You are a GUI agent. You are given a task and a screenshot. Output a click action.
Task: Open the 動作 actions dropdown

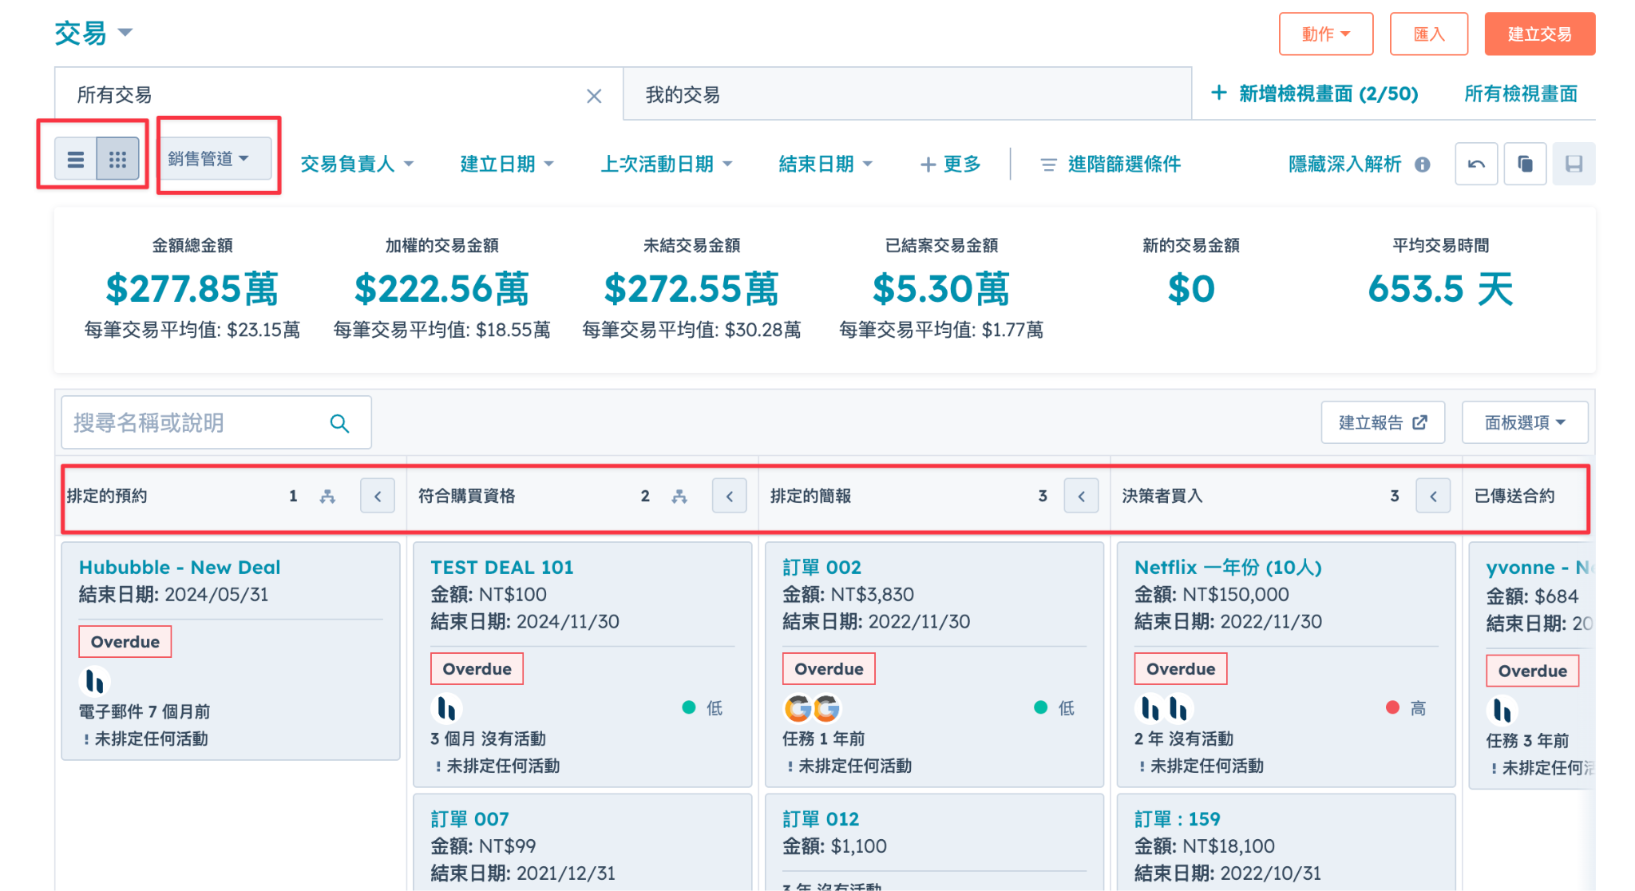1325,34
